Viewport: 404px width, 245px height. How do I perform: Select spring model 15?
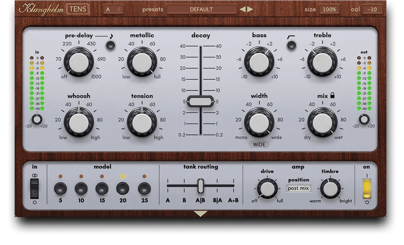click(102, 189)
